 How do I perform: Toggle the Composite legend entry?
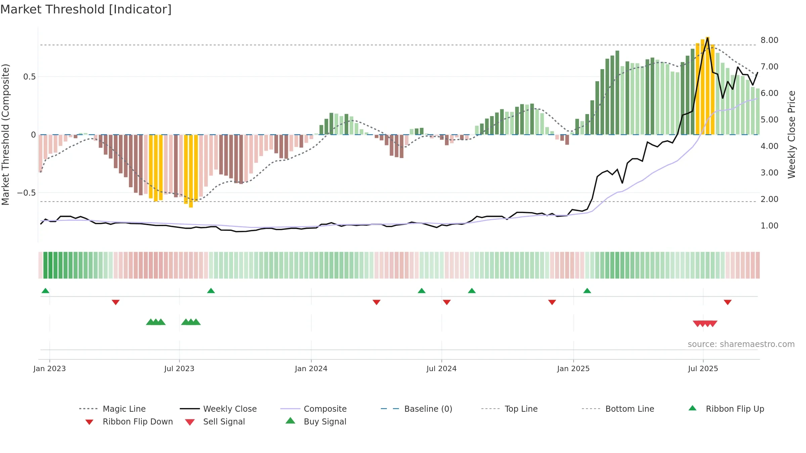coord(314,409)
